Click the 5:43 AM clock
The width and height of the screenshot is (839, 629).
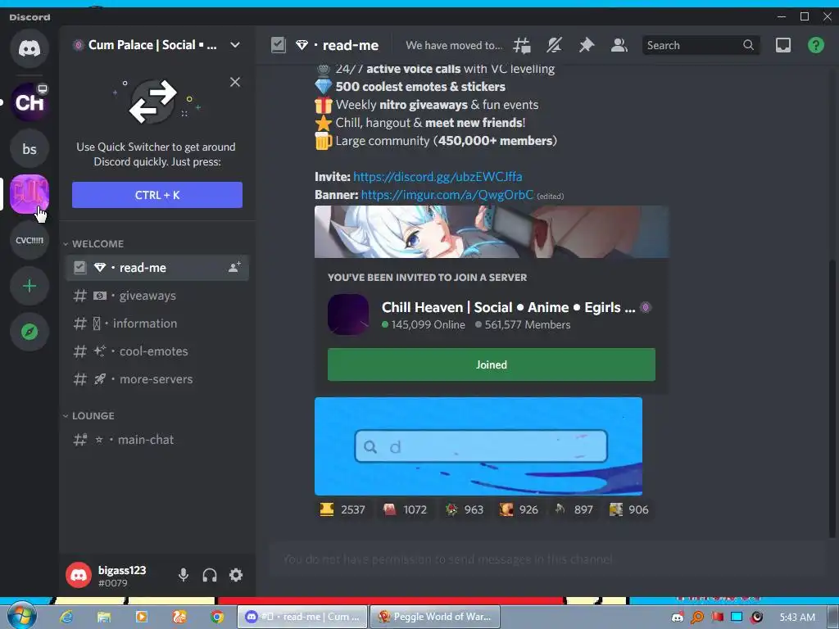click(797, 618)
